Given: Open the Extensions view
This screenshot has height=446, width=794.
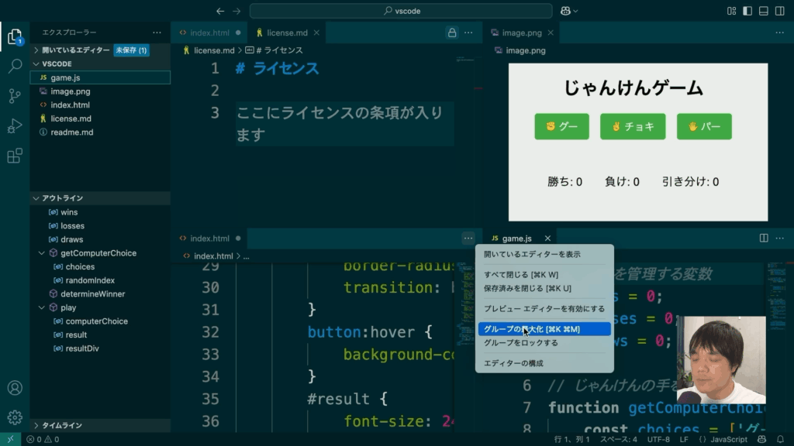Looking at the screenshot, I should [x=15, y=156].
